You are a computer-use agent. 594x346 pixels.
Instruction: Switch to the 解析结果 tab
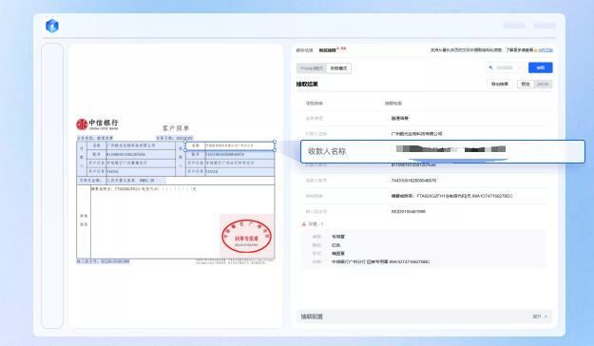[x=304, y=50]
